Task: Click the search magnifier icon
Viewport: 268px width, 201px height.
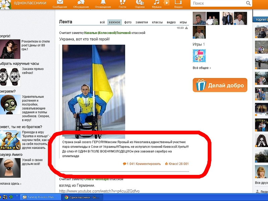Action: click(248, 3)
